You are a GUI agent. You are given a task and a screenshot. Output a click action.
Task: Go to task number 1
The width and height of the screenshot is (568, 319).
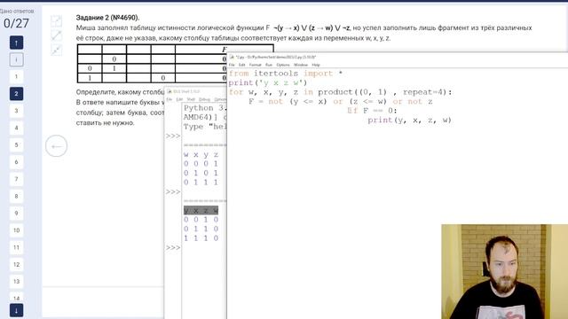pos(16,77)
